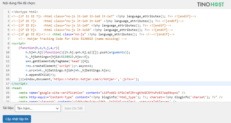Click the '[if IE 8]' conditional comment line

(x=91, y=26)
